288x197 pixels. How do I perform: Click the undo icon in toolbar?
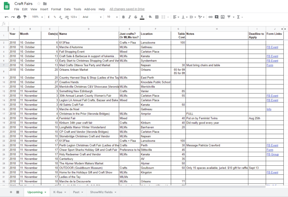[6, 17]
